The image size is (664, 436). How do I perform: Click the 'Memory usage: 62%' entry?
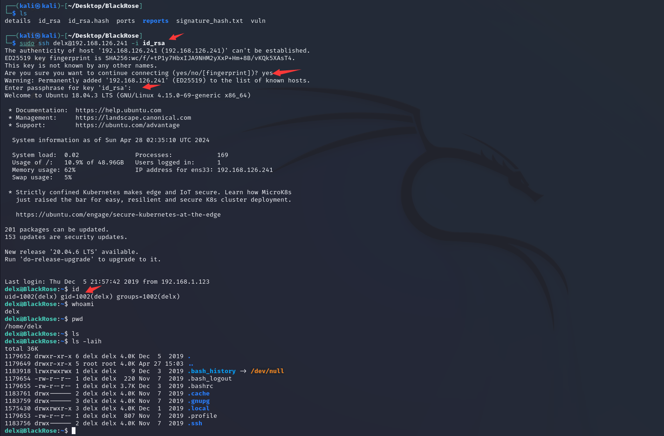[x=44, y=170]
